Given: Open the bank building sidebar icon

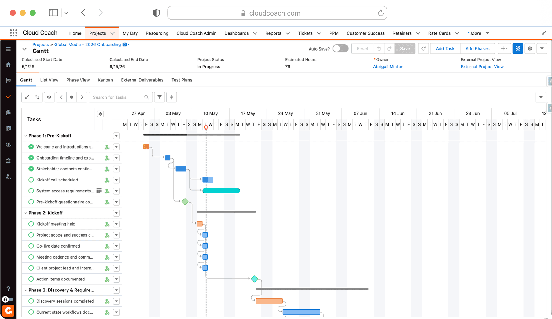Looking at the screenshot, I should click(8, 161).
